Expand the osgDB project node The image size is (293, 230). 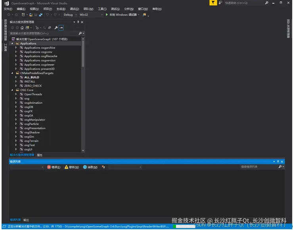point(16,107)
